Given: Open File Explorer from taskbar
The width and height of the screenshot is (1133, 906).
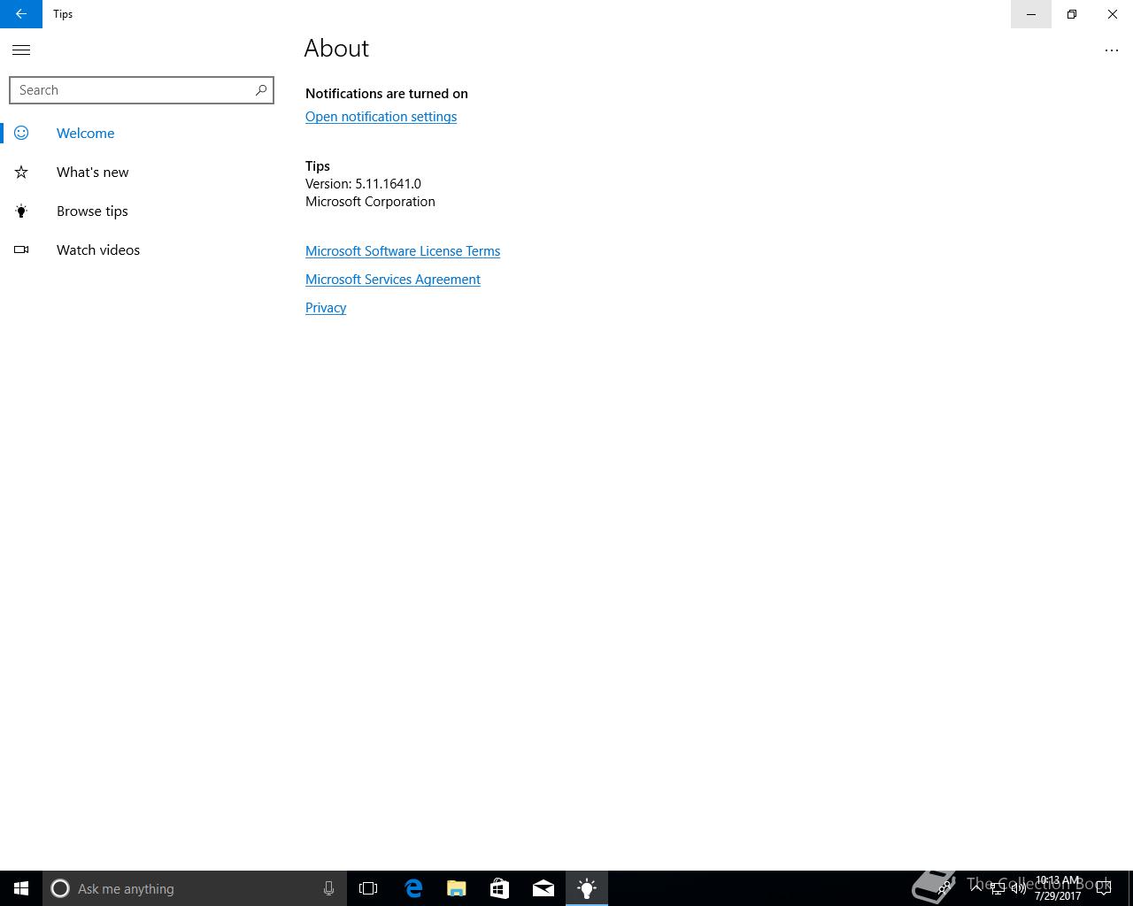Looking at the screenshot, I should [457, 888].
